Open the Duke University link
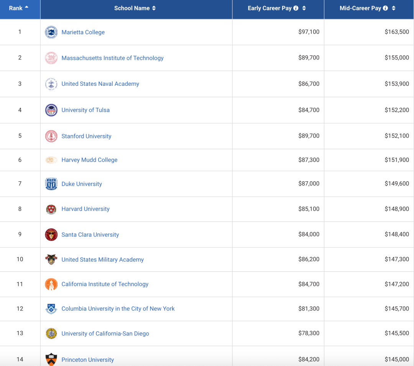This screenshot has width=414, height=366. point(82,184)
